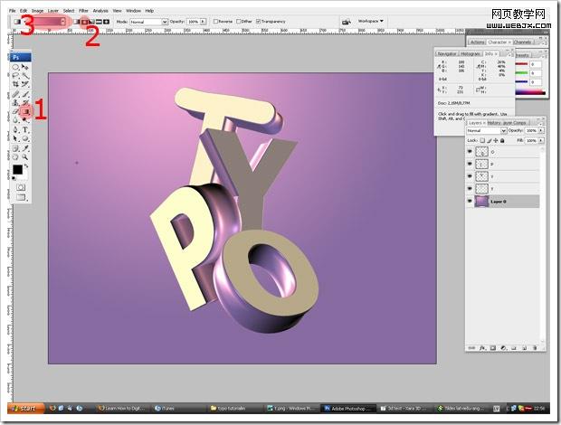
Task: Click the delete layer trash icon
Action: tap(535, 348)
